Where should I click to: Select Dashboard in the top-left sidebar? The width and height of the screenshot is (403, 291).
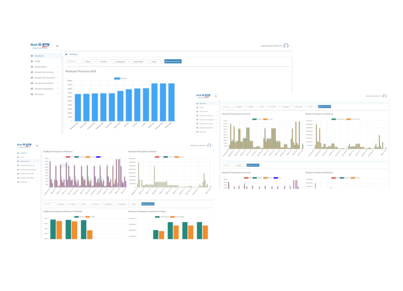tap(39, 56)
